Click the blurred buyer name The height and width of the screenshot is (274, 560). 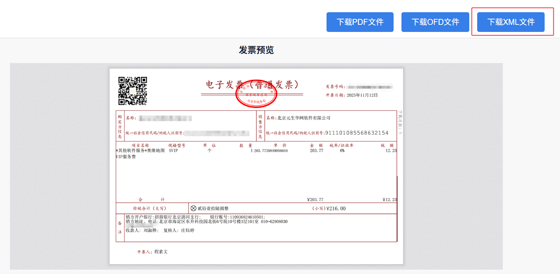tap(166, 118)
